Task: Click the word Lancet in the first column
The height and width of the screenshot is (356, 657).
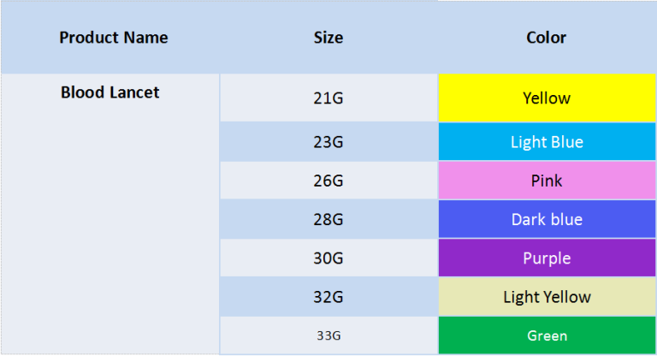Action: [135, 92]
